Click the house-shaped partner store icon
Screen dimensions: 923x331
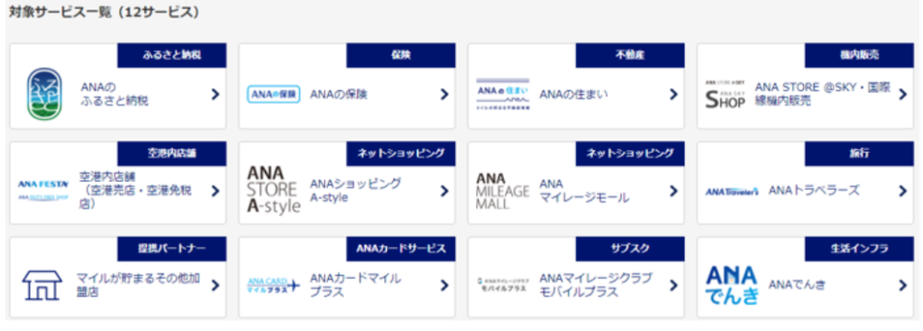41,286
